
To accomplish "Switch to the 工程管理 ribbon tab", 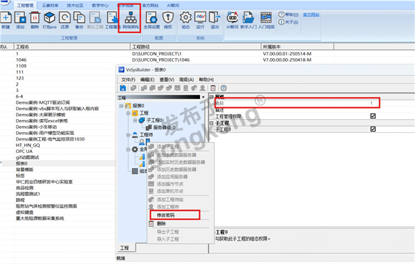I will 25,6.
